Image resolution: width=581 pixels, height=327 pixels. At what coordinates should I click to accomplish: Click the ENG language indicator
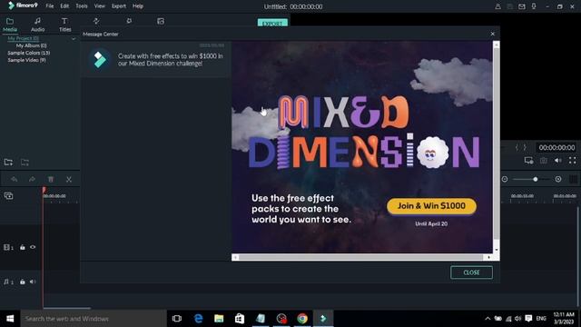click(541, 319)
